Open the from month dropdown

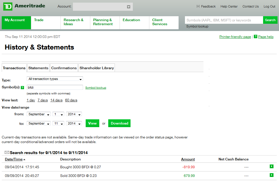click(38, 114)
